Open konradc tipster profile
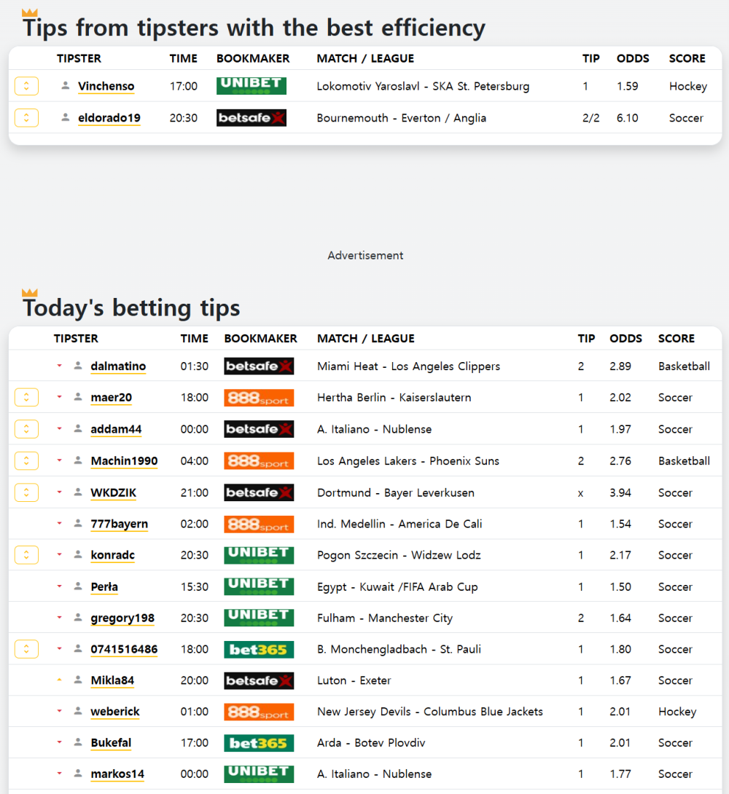729x794 pixels. tap(112, 555)
